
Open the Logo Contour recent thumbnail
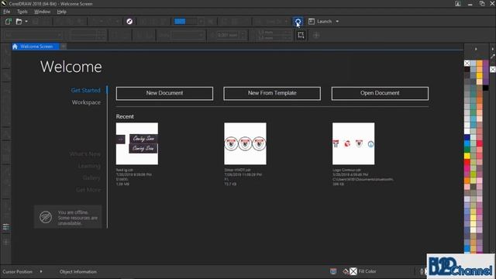[353, 143]
